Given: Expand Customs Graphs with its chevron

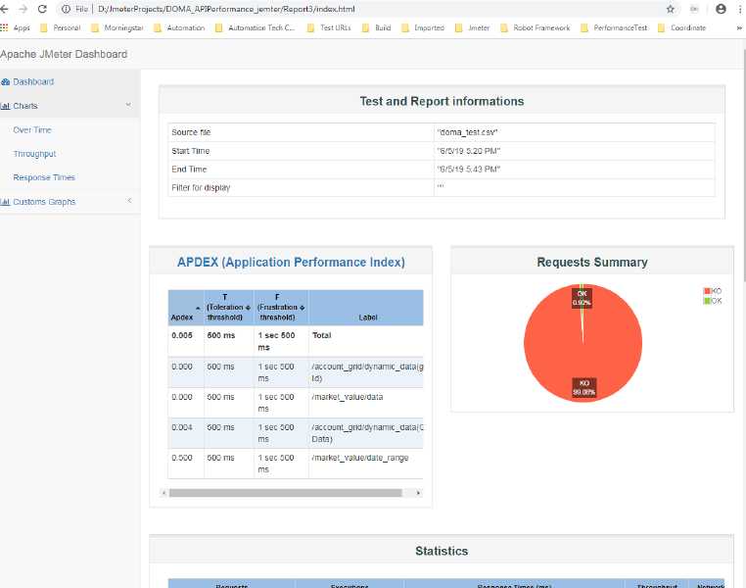Looking at the screenshot, I should tap(129, 201).
